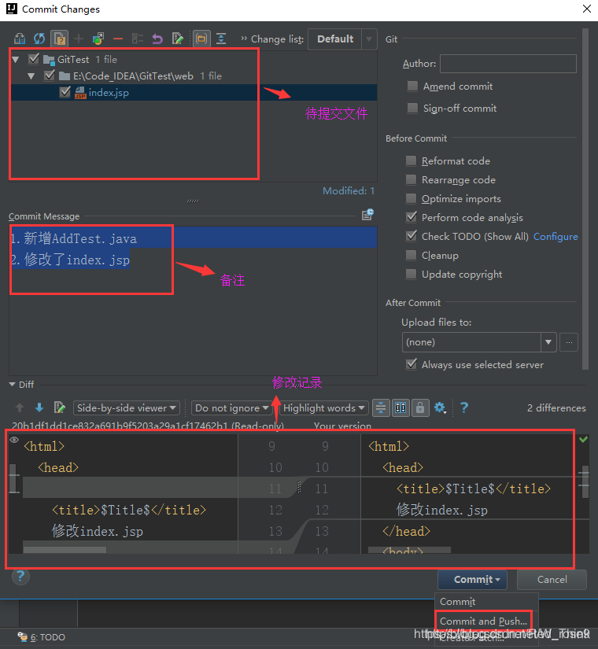
Task: Go to next difference blue arrow
Action: click(39, 407)
